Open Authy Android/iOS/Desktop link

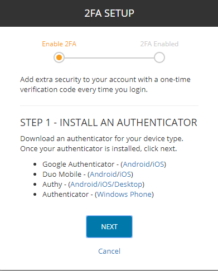click(106, 184)
